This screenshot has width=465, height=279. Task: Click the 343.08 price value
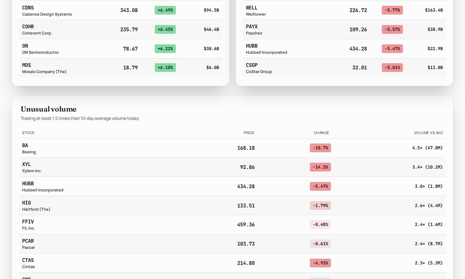(x=129, y=10)
